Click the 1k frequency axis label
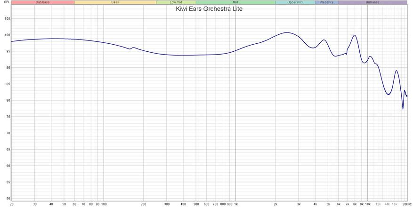 click(x=236, y=204)
